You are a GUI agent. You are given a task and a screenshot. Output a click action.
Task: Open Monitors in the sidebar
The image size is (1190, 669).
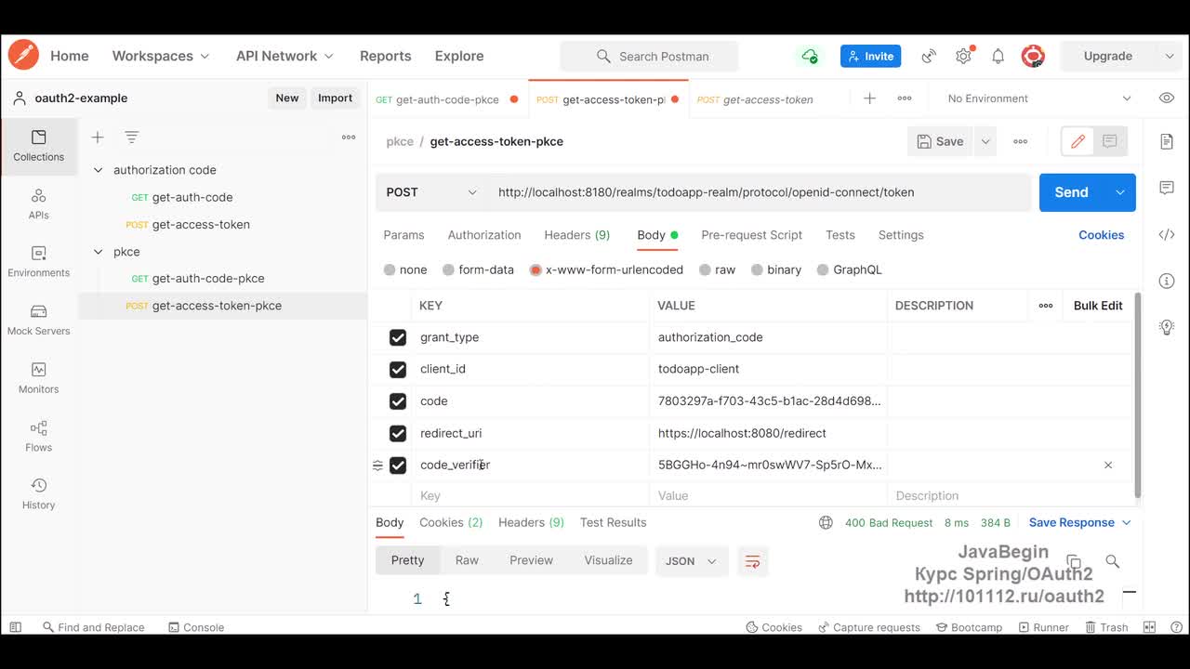(38, 378)
